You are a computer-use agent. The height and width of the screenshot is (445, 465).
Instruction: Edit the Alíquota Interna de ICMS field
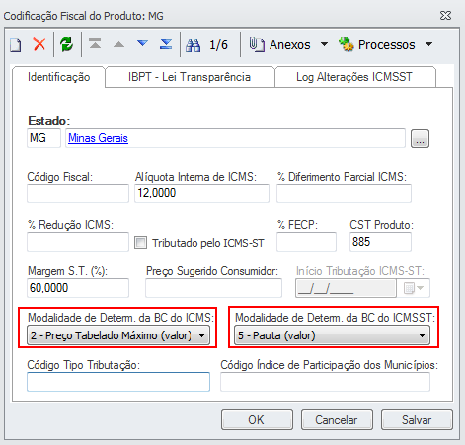(x=201, y=193)
